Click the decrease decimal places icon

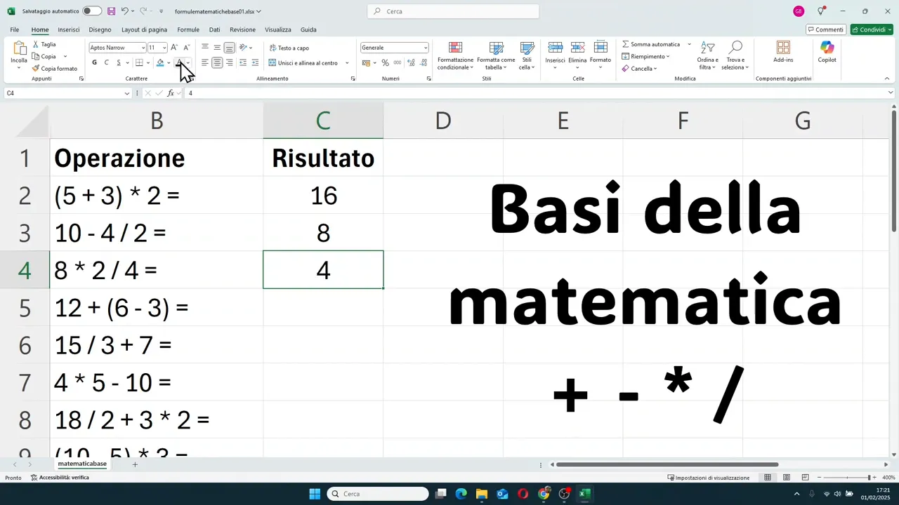tap(424, 62)
